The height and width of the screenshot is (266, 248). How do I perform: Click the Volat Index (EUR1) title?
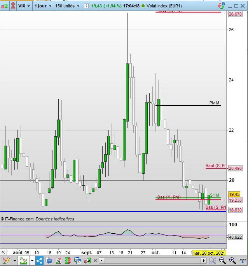(164, 6)
